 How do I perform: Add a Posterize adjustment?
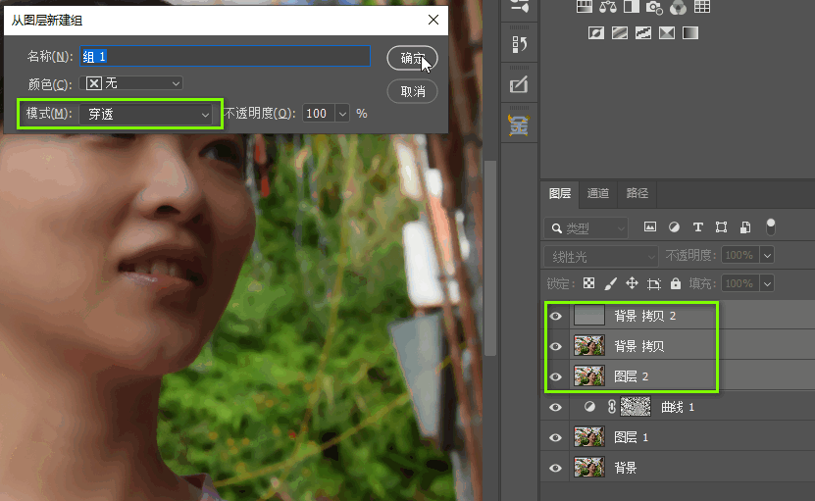click(620, 33)
